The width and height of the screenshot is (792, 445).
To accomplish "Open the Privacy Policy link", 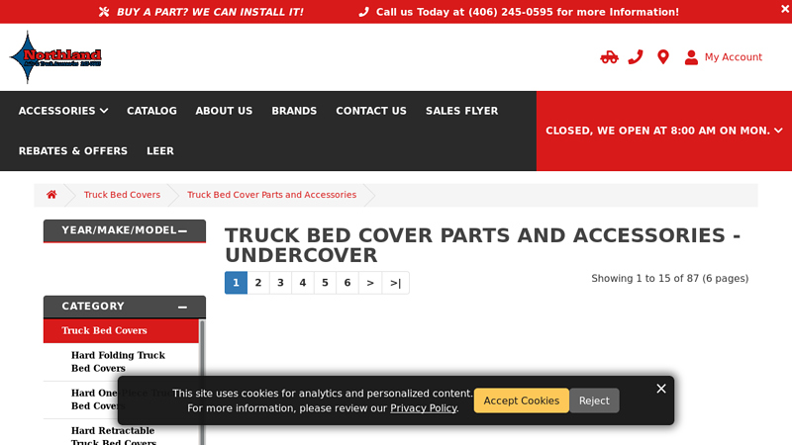I will [424, 408].
